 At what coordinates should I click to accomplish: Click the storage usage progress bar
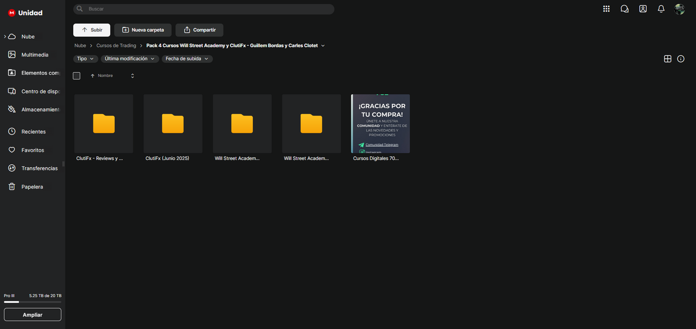32,302
